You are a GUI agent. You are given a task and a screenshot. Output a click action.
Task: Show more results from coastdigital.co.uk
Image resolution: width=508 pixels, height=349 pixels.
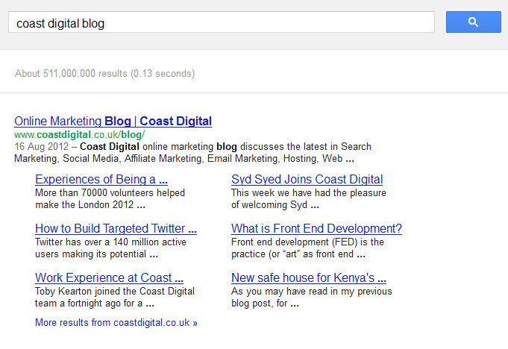[116, 323]
